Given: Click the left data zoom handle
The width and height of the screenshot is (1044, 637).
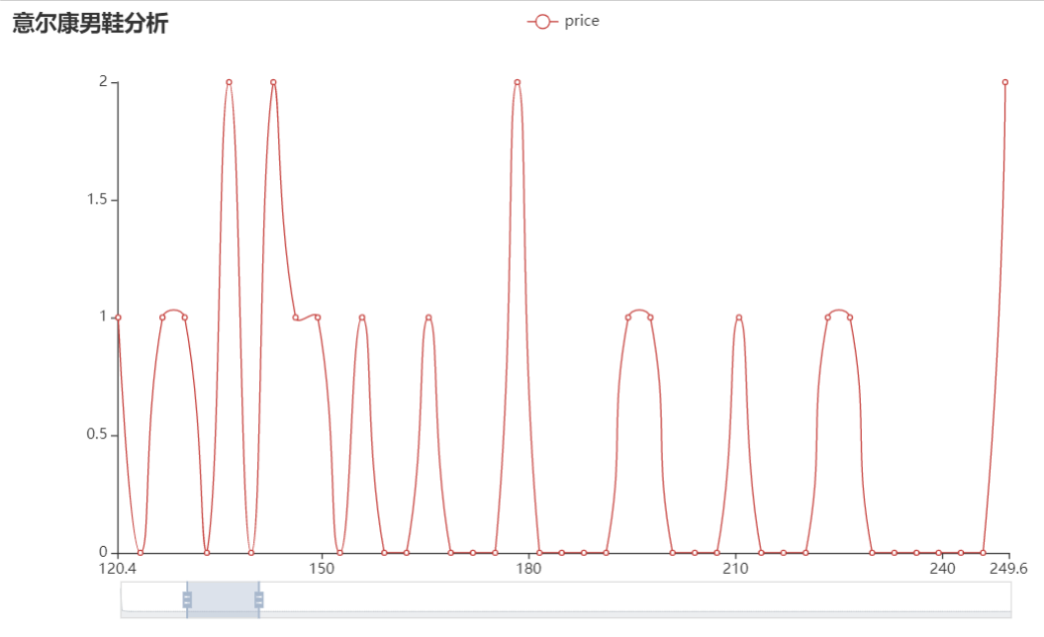Looking at the screenshot, I should point(187,599).
